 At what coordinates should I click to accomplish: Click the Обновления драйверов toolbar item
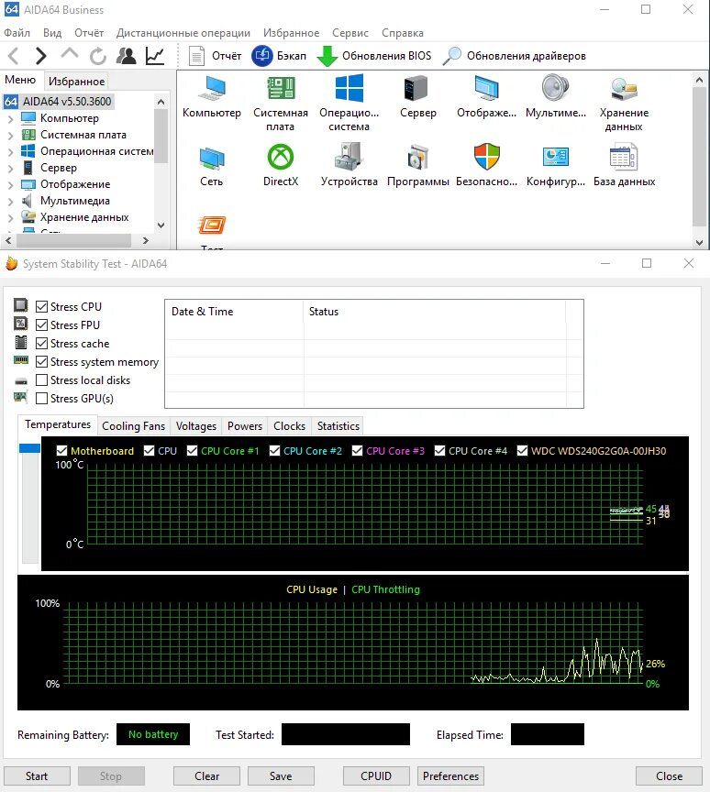pyautogui.click(x=515, y=56)
